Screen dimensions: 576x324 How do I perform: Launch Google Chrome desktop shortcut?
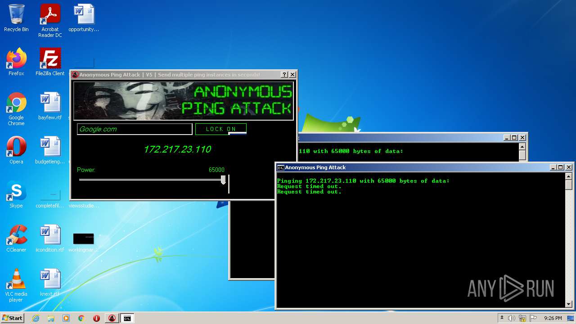[x=16, y=109]
